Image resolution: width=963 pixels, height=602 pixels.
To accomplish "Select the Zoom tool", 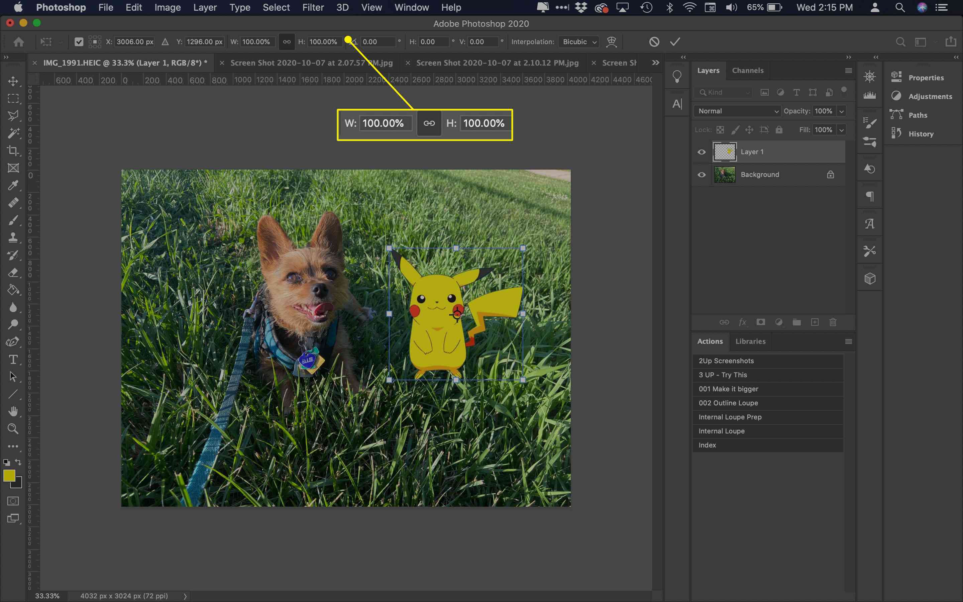I will point(13,429).
